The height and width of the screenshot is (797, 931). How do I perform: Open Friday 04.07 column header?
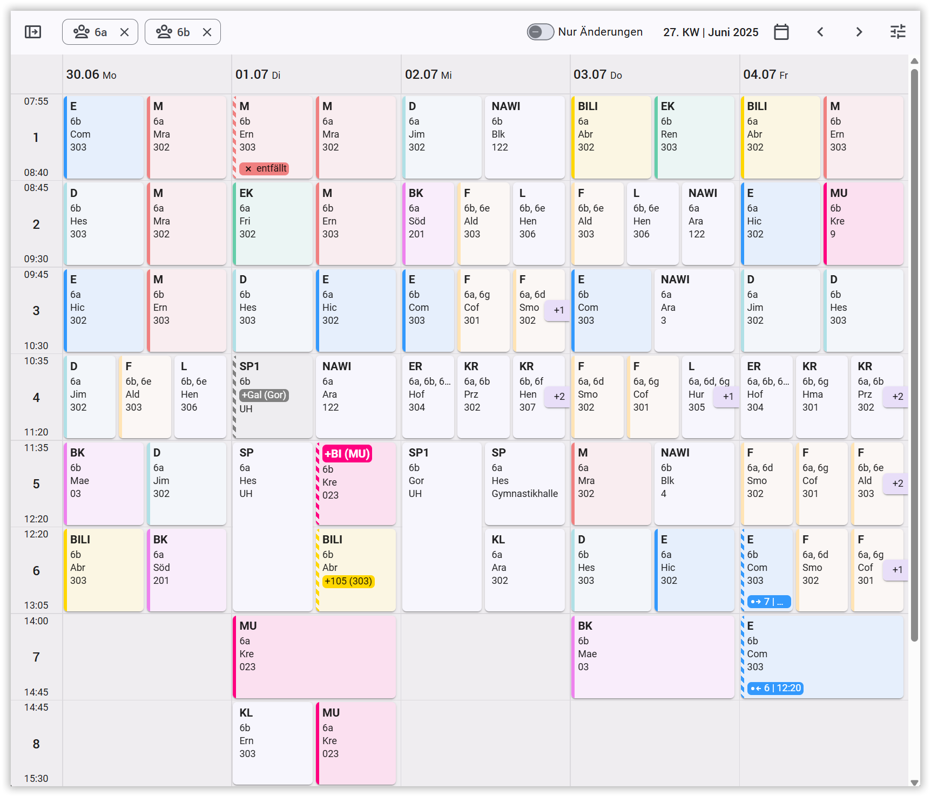pyautogui.click(x=824, y=74)
